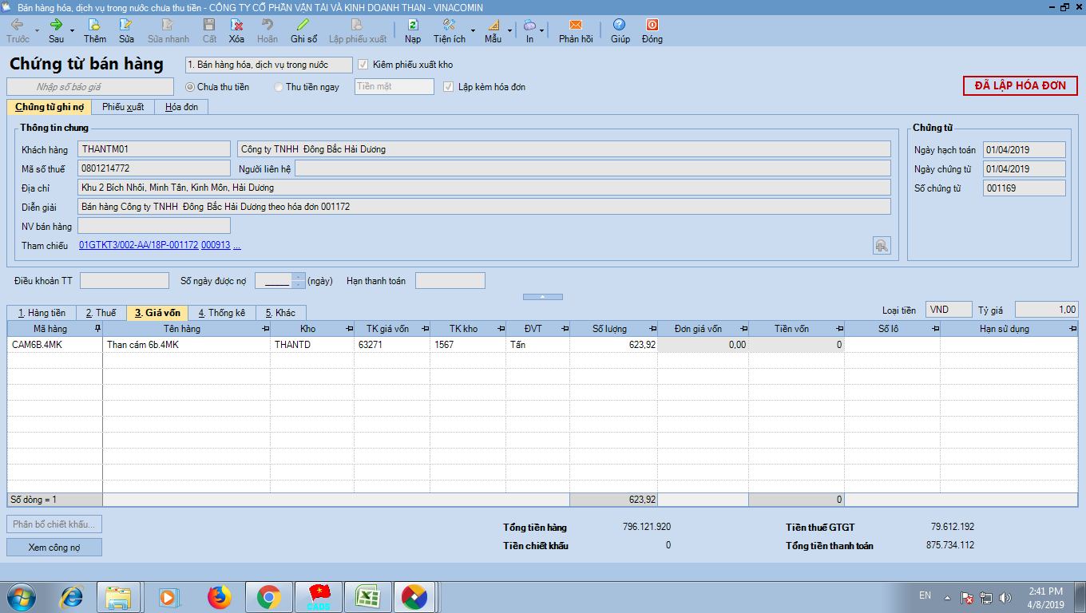Switch to the Phiếu xuất tab
Screen dimensions: 1086x613
123,107
